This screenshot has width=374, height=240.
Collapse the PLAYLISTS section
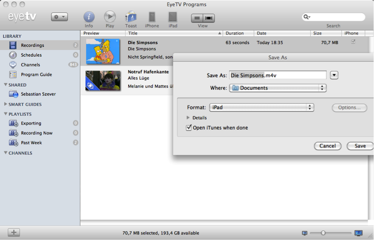[6, 114]
